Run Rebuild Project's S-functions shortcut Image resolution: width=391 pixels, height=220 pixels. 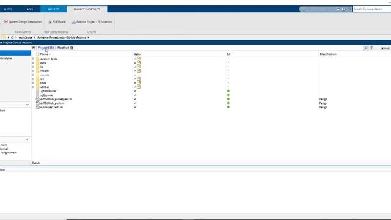click(92, 22)
